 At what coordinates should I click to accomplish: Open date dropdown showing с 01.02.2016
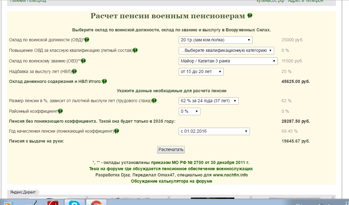tap(214, 131)
